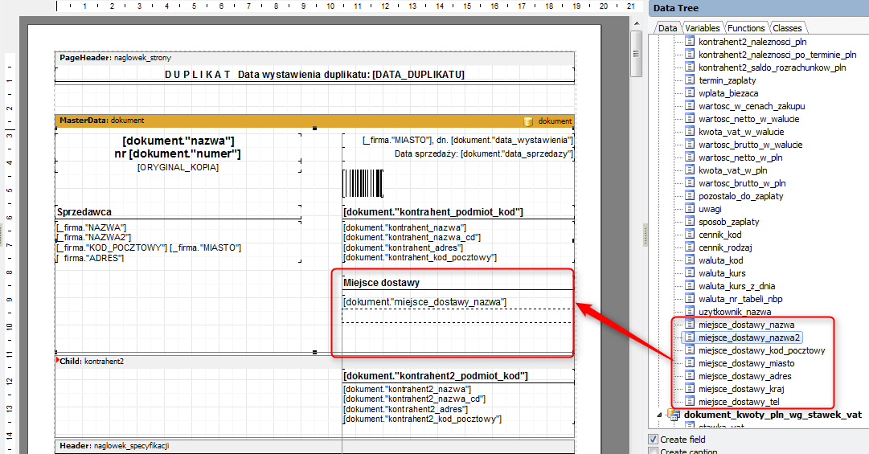The image size is (869, 454).
Task: Select the miejsce_dostawy_adres field
Action: pos(744,376)
